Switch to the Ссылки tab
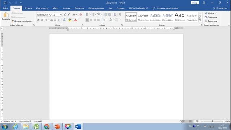Image resolution: width=231 pixels, height=130 pixels. pyautogui.click(x=66, y=8)
